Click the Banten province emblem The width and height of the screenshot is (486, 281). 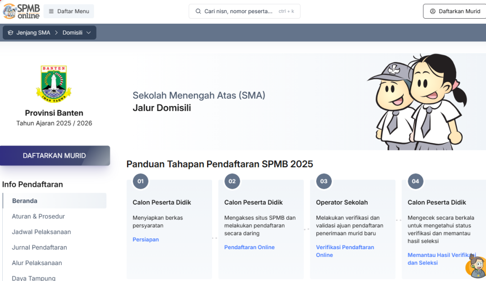coord(54,82)
